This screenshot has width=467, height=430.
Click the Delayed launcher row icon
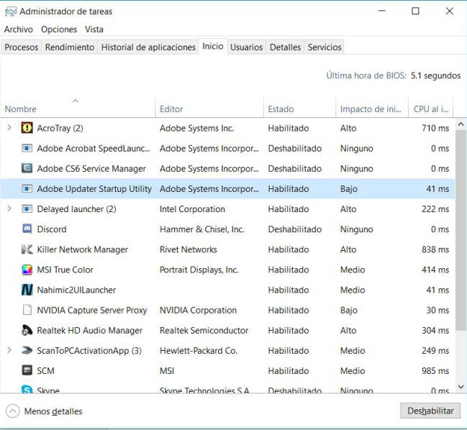pyautogui.click(x=27, y=209)
